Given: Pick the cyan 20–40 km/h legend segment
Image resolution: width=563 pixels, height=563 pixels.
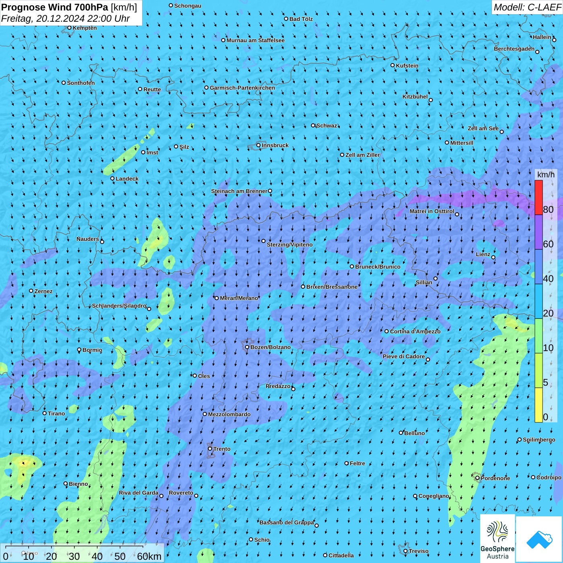Looking at the screenshot, I should 538,302.
